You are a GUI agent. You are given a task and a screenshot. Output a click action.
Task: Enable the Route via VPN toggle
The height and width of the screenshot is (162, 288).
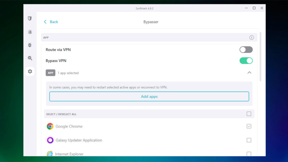coord(246,49)
